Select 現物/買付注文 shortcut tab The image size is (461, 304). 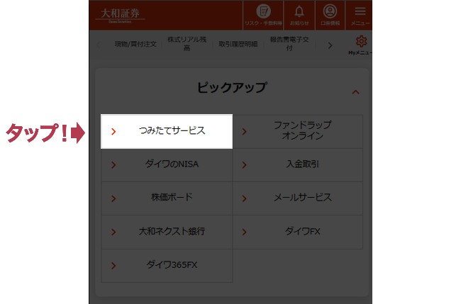pyautogui.click(x=136, y=44)
